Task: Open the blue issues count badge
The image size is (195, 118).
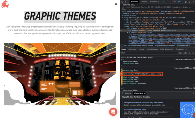Action: (180, 2)
